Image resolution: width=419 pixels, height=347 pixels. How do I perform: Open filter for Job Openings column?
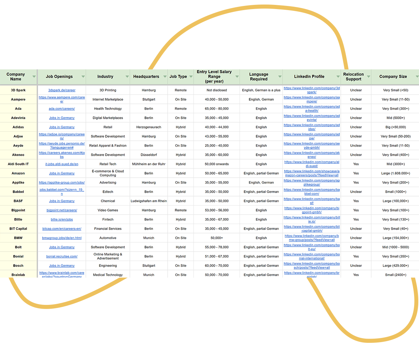[x=83, y=77]
